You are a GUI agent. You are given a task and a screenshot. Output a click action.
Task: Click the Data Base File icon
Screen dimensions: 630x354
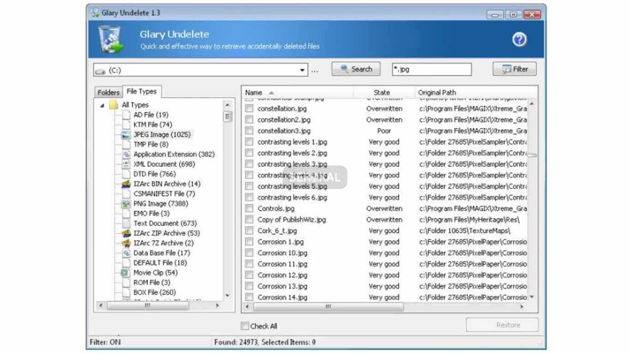[126, 253]
